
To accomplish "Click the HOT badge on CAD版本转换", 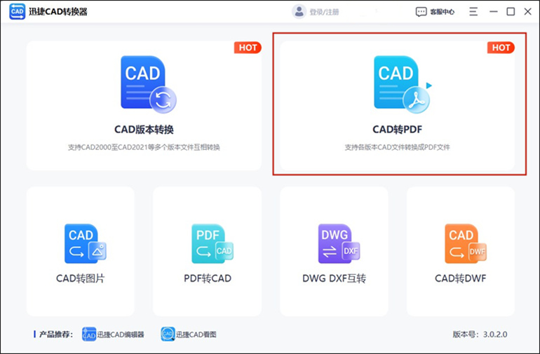I will pos(248,48).
